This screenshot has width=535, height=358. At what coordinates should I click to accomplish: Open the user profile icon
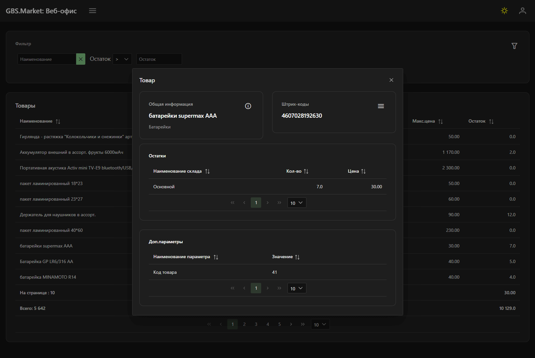point(522,11)
